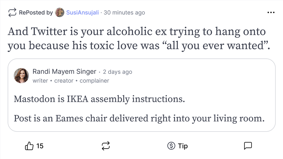This screenshot has height=159, width=283.
Task: Open the Randi Mayem Singer name link
Action: tap(64, 72)
